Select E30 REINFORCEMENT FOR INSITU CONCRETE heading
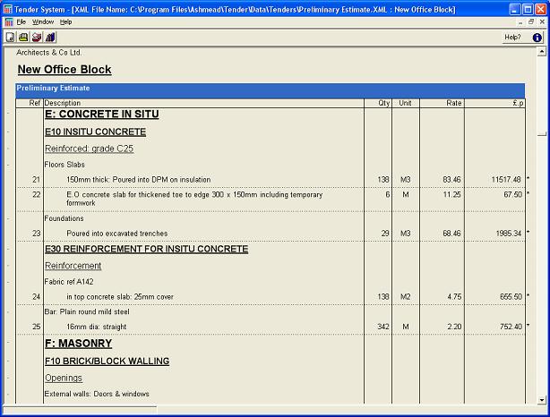Viewport: 550px width, 417px height. pyautogui.click(x=147, y=249)
